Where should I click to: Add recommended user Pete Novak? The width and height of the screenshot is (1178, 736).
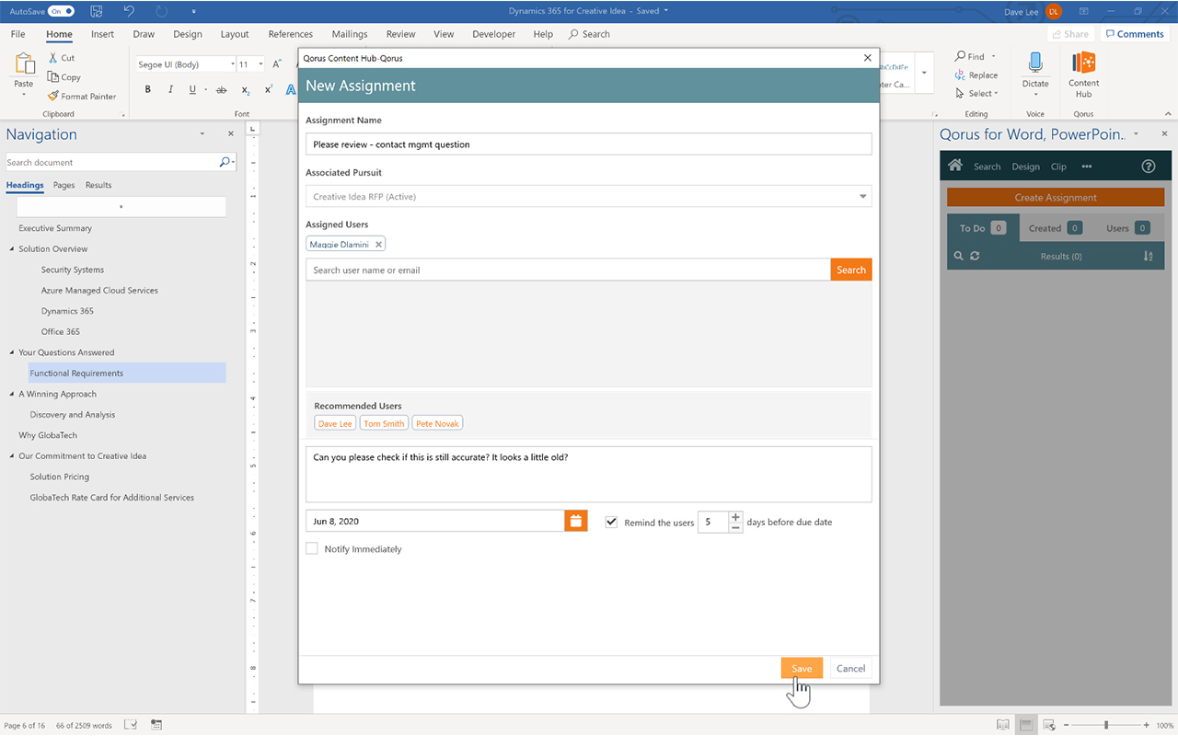click(x=437, y=423)
